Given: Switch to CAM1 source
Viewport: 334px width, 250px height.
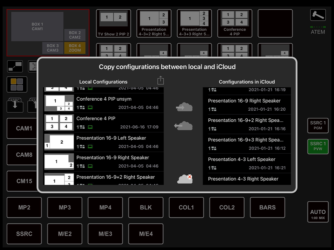Looking at the screenshot, I should pos(24,128).
